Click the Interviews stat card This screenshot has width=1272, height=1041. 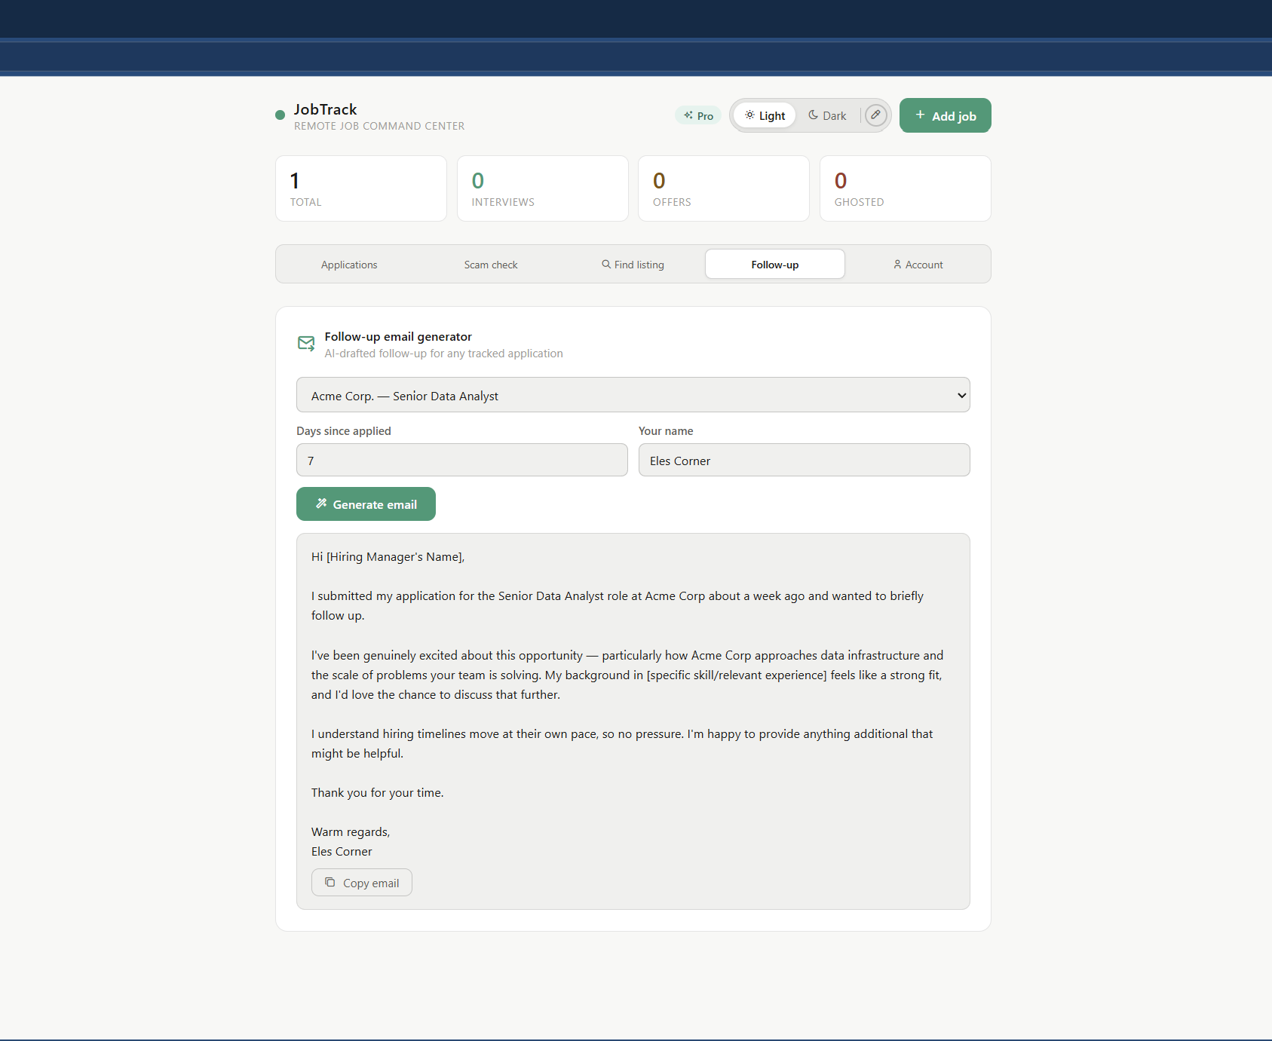point(542,188)
